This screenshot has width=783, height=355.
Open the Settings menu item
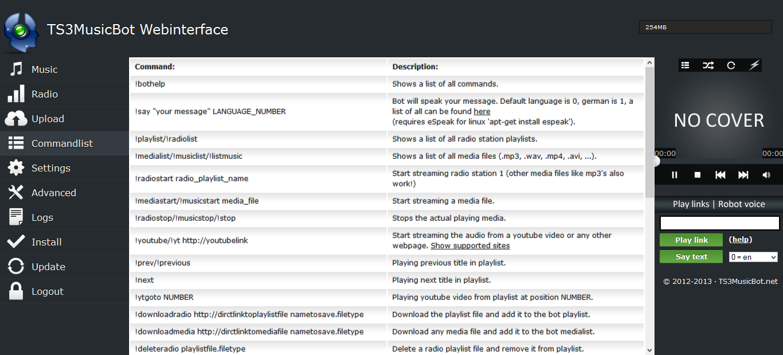(64, 168)
